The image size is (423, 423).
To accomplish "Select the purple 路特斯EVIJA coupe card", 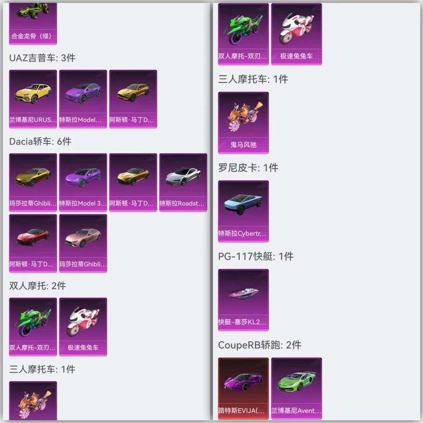I will (243, 389).
